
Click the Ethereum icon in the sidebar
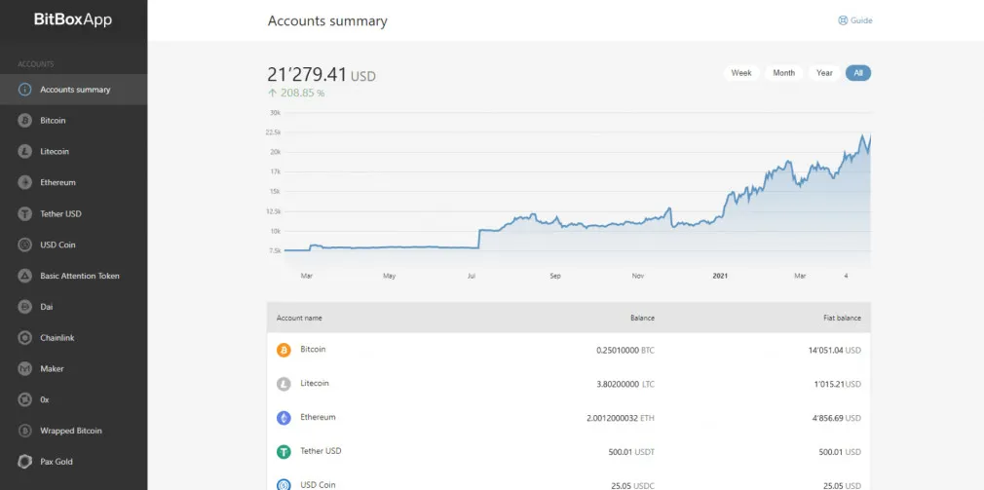[x=24, y=182]
